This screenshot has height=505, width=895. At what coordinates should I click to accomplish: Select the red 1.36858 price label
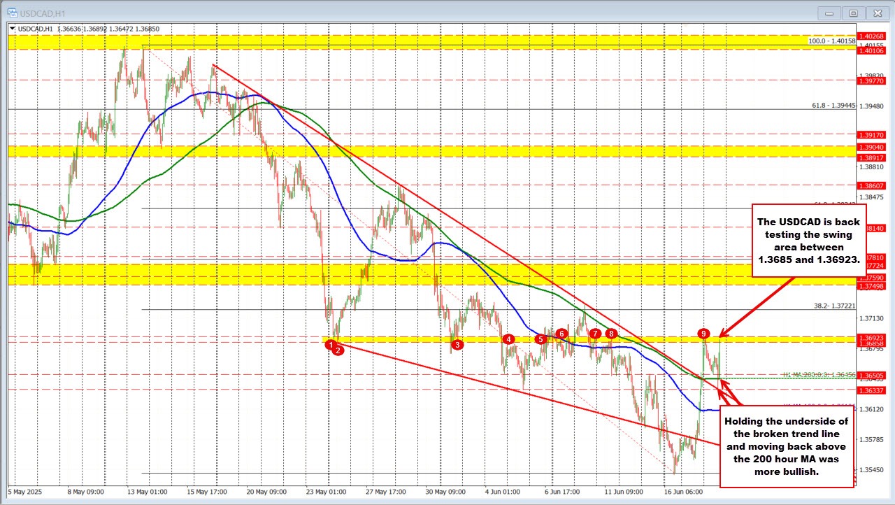(x=871, y=343)
